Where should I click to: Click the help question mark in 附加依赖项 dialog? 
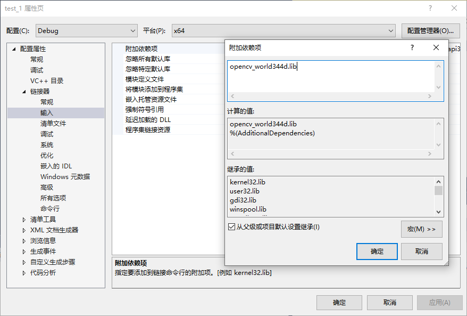click(x=412, y=47)
